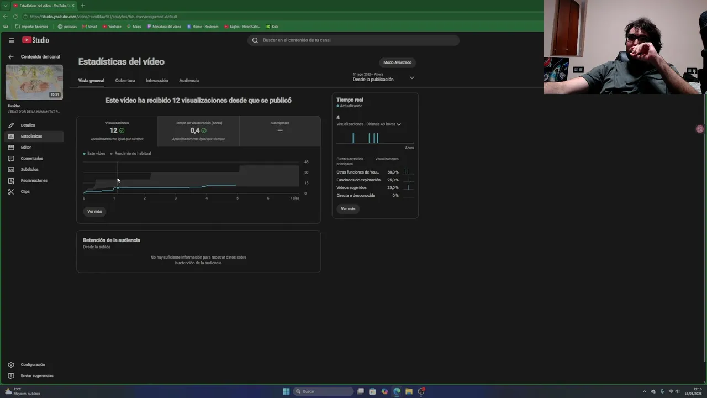
Task: Click the Comentarios icon in sidebar
Action: (11, 159)
